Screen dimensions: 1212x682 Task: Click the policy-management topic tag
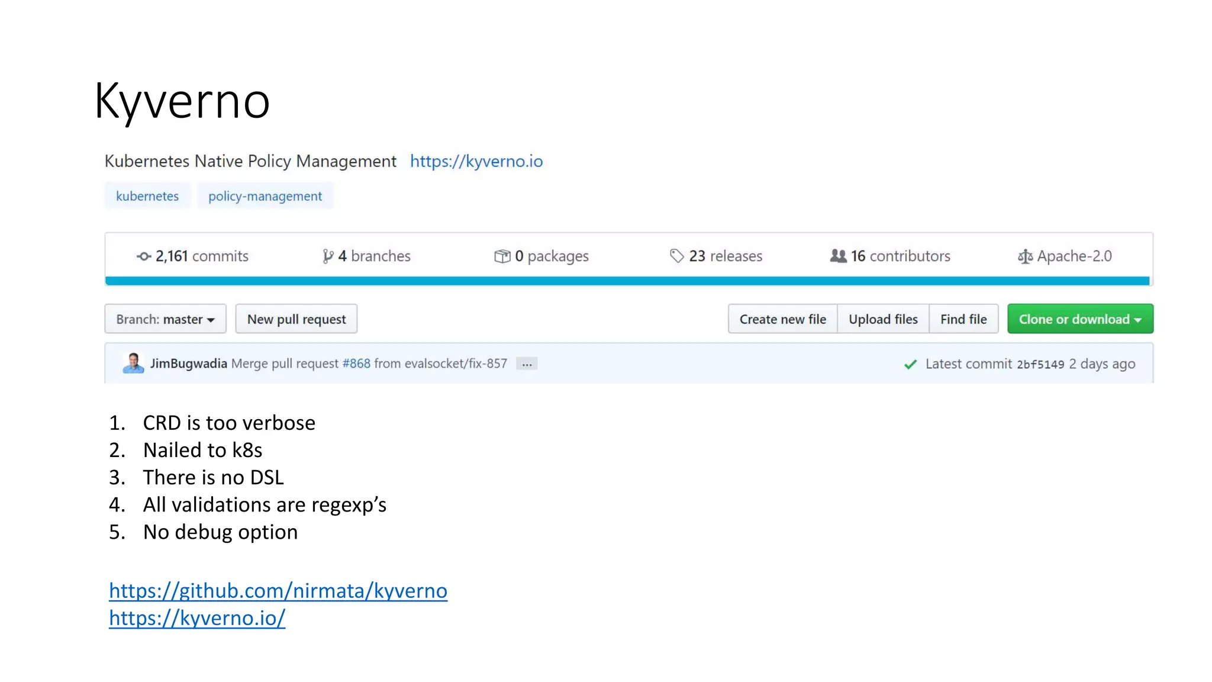(265, 196)
